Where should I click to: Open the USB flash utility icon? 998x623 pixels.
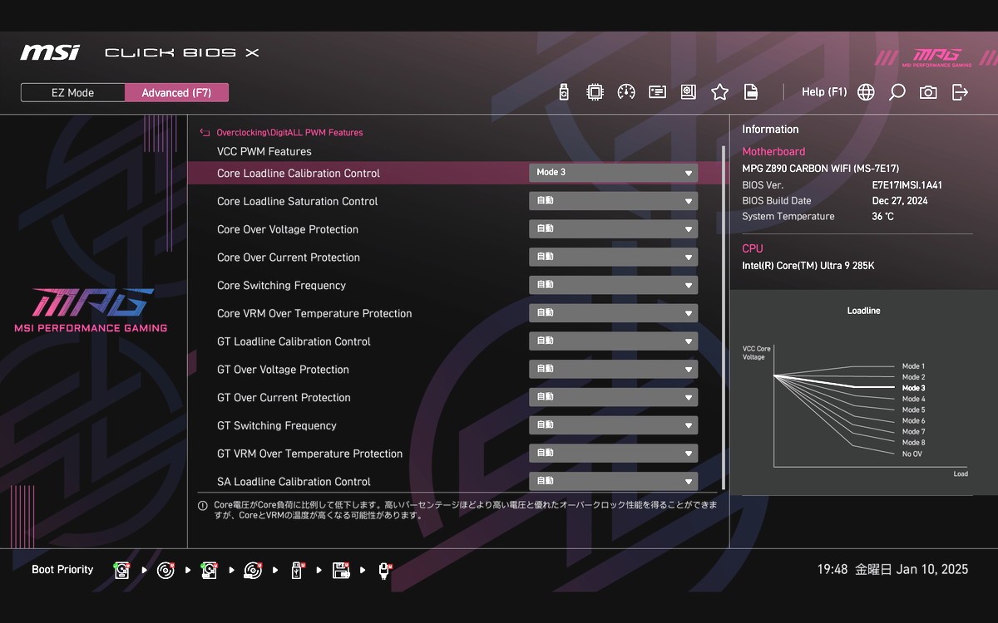[564, 92]
